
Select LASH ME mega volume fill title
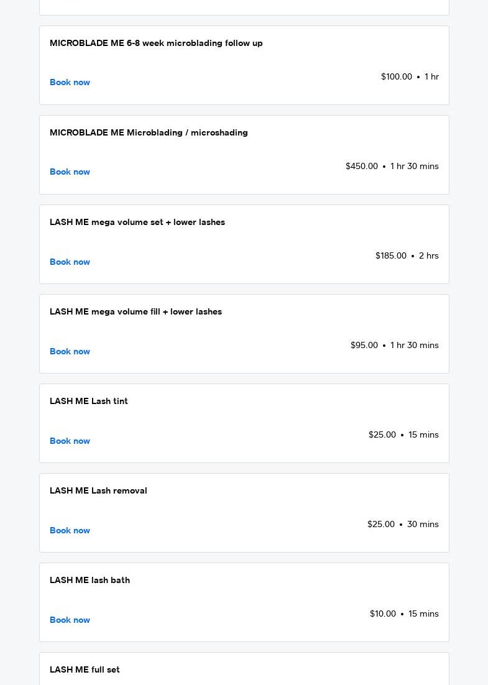click(136, 312)
